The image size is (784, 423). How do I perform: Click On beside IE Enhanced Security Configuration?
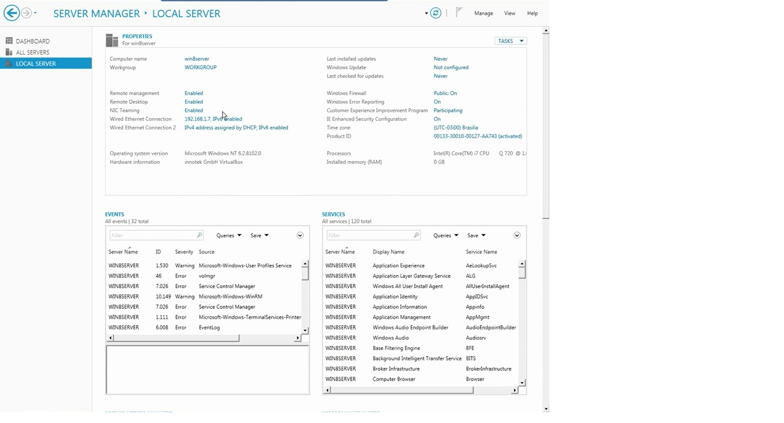point(437,119)
